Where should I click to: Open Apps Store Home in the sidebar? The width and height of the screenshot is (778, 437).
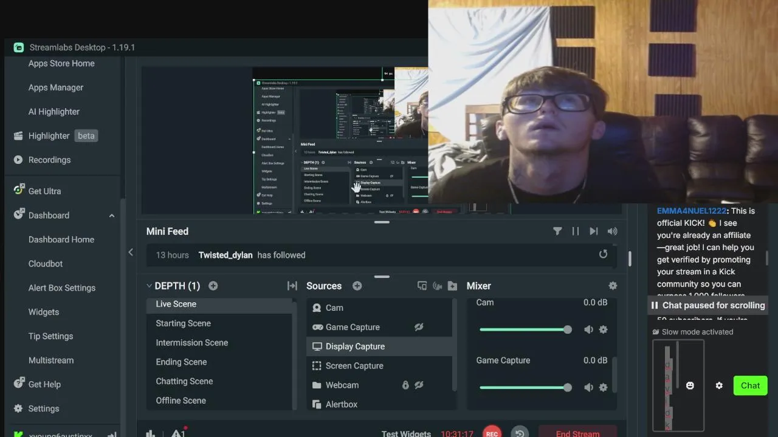point(61,63)
